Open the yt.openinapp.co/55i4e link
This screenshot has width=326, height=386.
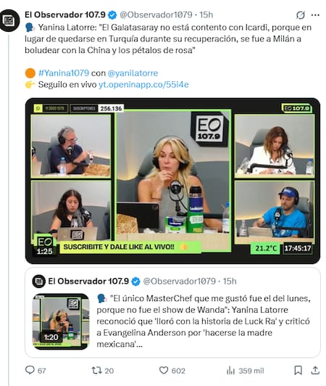tap(143, 85)
